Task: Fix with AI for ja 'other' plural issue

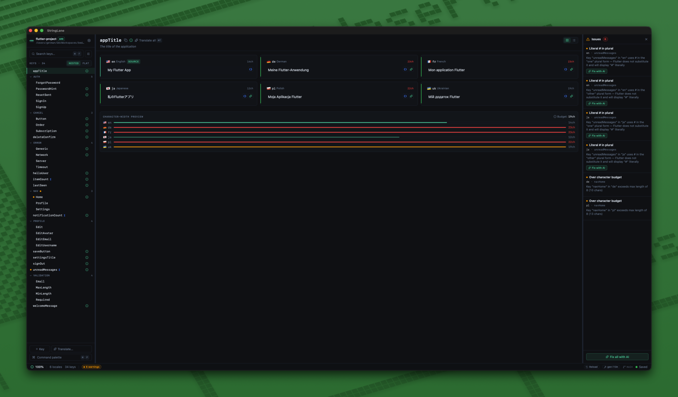Action: pos(596,168)
